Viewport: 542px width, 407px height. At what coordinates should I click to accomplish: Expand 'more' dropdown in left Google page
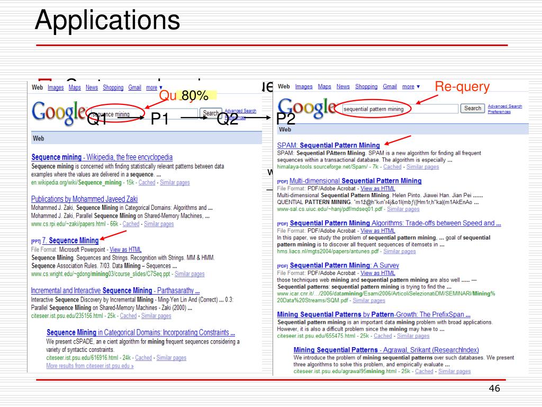point(154,87)
